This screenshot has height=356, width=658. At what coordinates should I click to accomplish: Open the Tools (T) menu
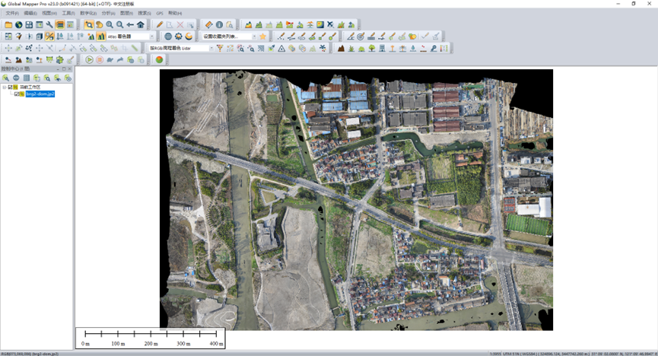(x=68, y=14)
